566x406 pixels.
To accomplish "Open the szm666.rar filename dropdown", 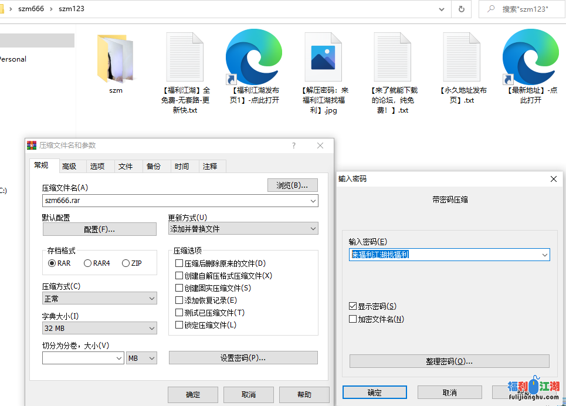I will click(x=313, y=201).
